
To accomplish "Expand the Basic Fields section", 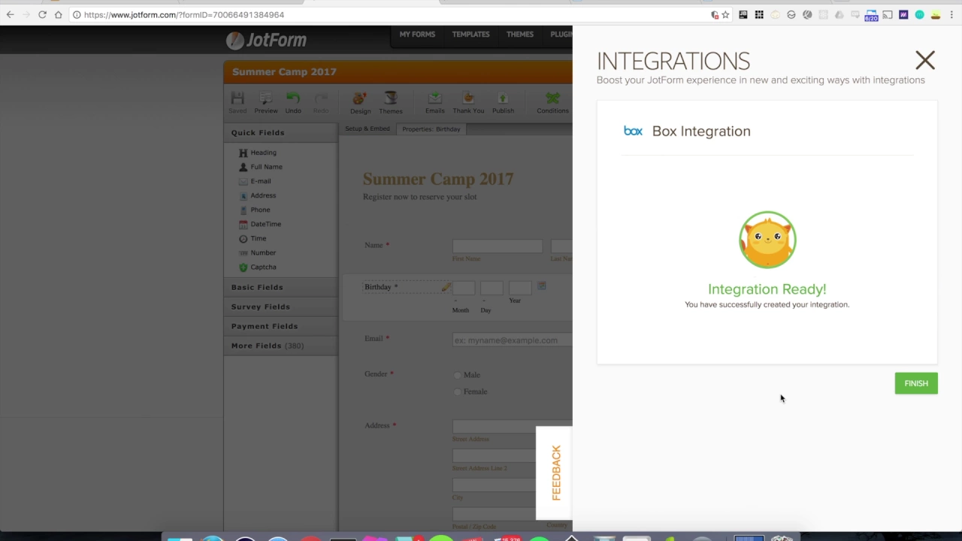I will coord(280,287).
